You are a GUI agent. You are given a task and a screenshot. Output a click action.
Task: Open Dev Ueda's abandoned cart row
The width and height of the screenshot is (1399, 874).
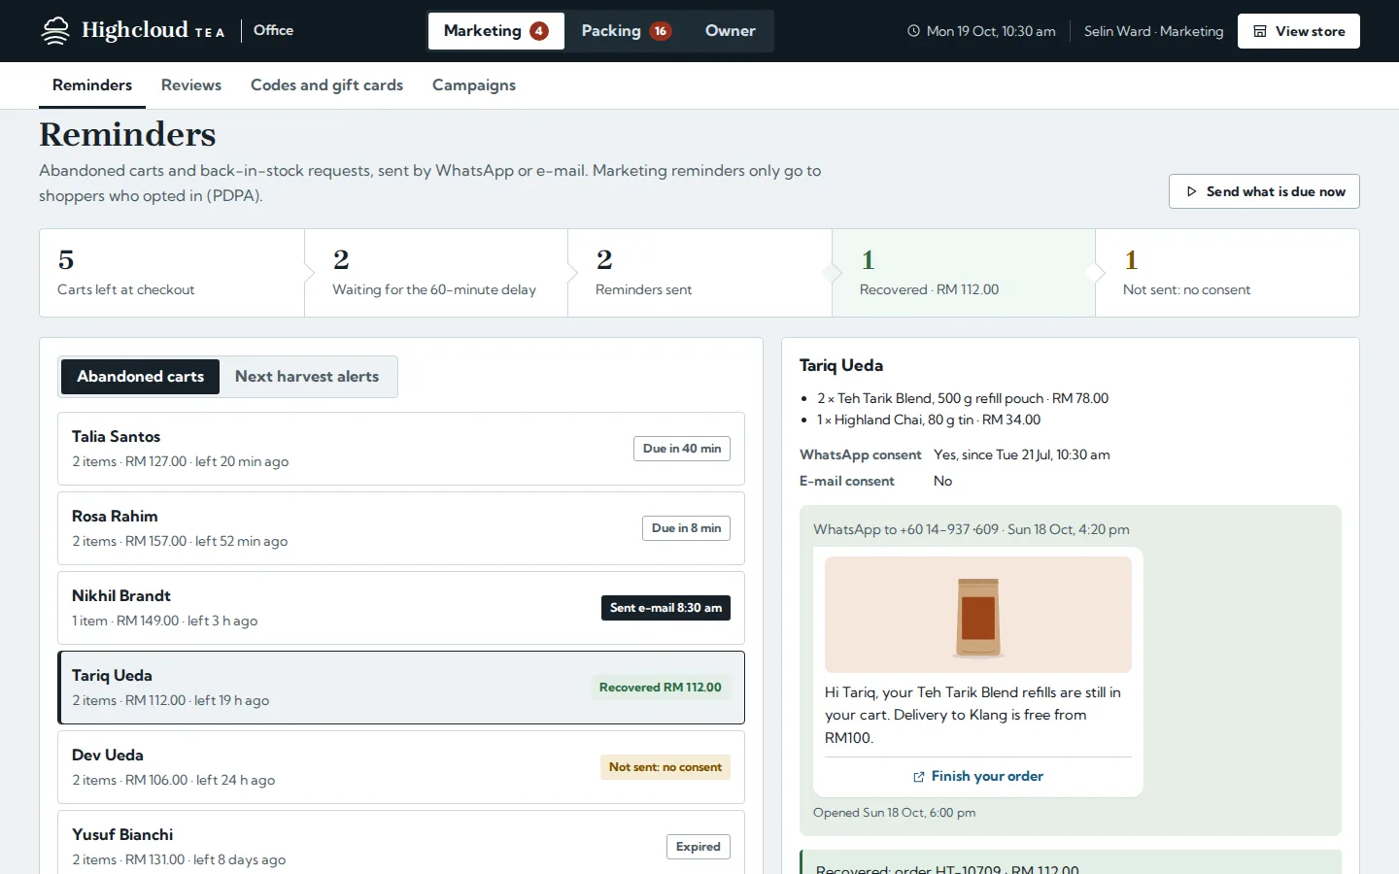(x=401, y=767)
